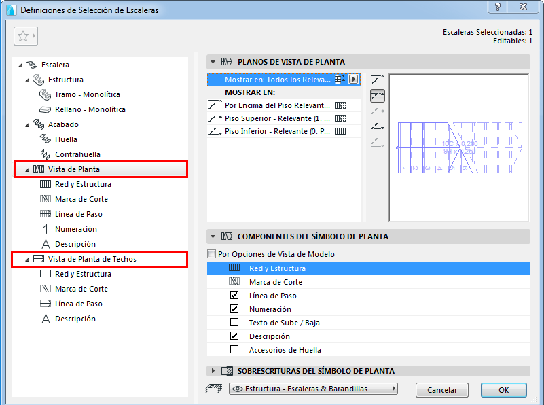Click Línea de Paso icon under Vista de Planta
This screenshot has height=405, width=544.
tap(45, 214)
